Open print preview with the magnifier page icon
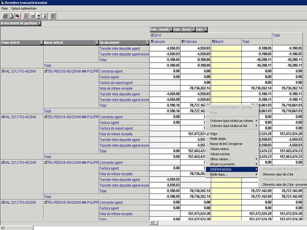 (11, 16)
